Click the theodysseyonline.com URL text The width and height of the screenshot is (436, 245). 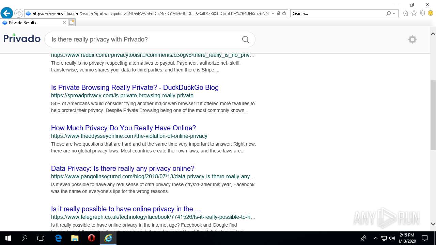pos(129,136)
